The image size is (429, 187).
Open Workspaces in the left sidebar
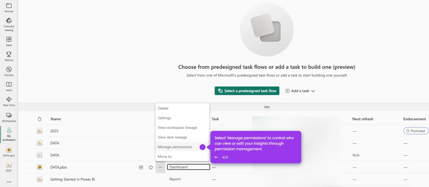click(x=9, y=117)
